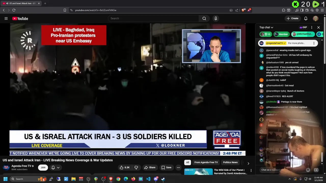Open the Agenda-Free TV channel avatar

6,167
